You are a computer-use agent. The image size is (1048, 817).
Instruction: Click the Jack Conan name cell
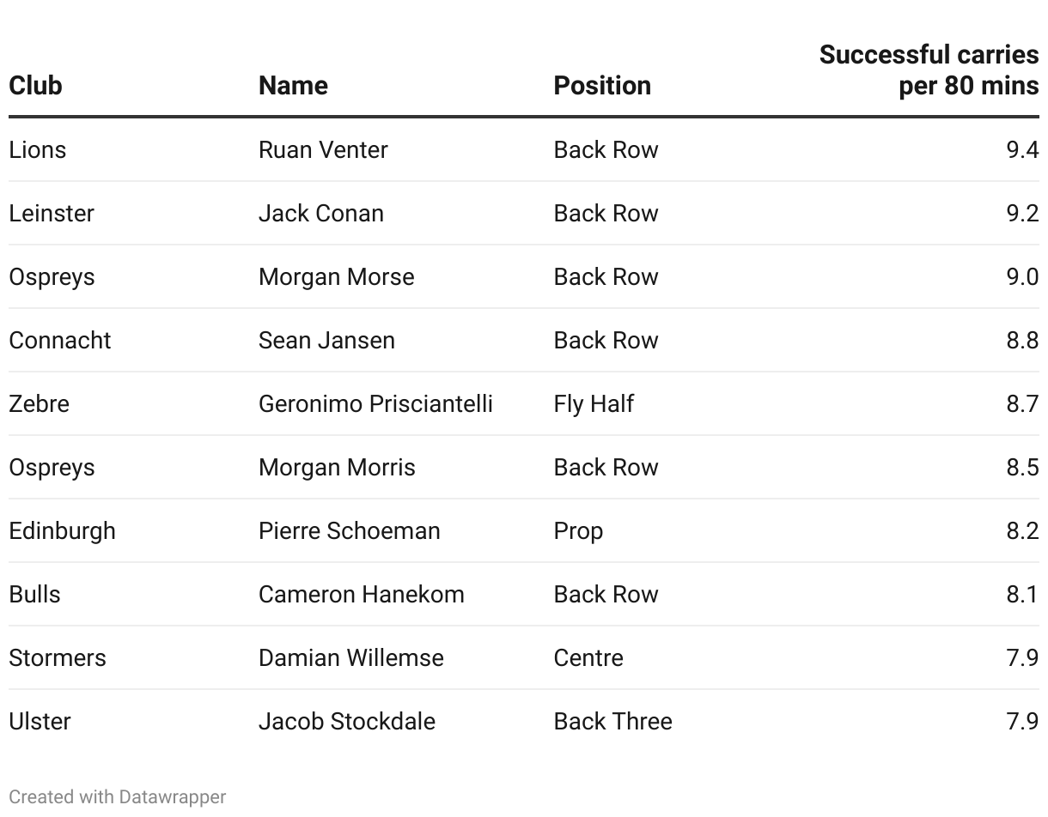coord(321,214)
